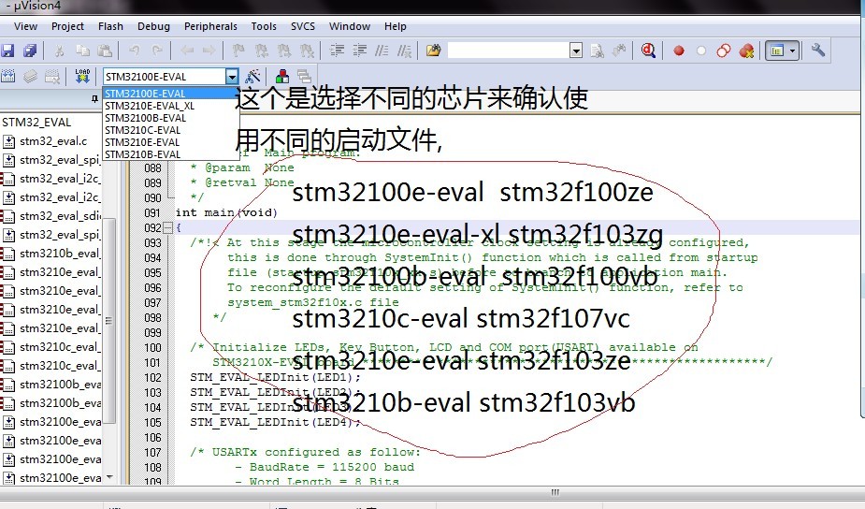Click the Save file icon

[x=7, y=51]
